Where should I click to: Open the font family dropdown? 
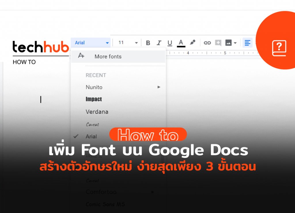[91, 42]
